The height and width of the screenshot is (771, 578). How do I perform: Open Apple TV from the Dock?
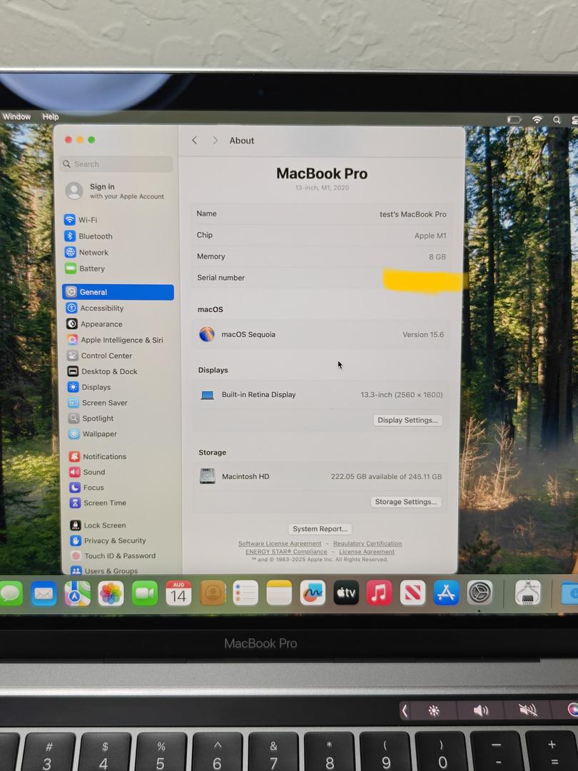pyautogui.click(x=346, y=593)
